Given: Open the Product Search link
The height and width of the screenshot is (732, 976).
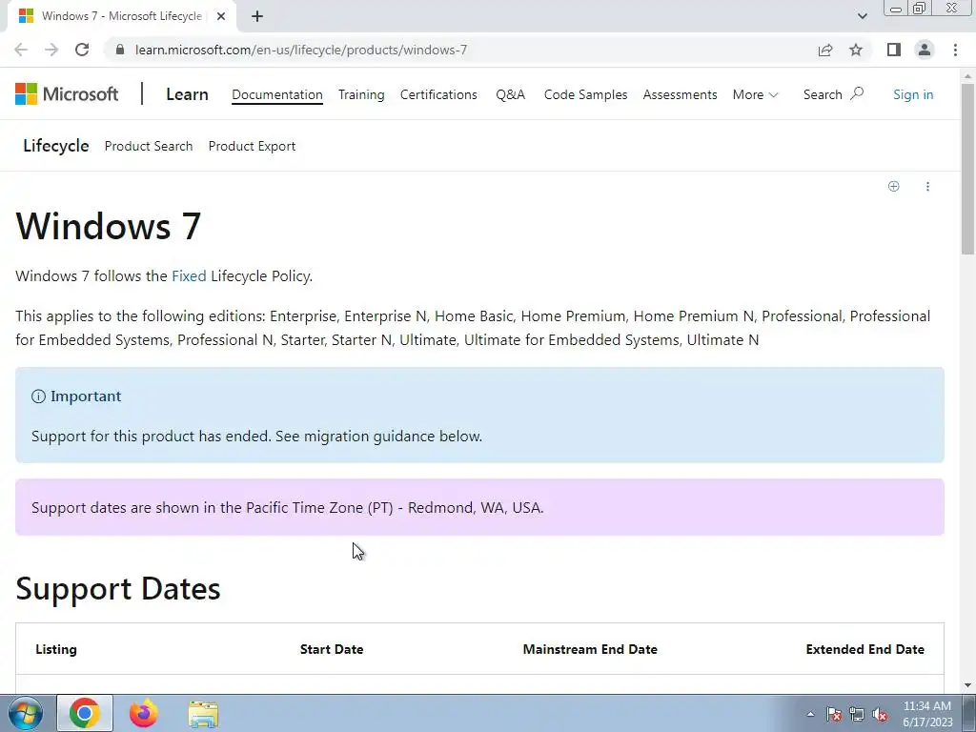Looking at the screenshot, I should coord(148,146).
